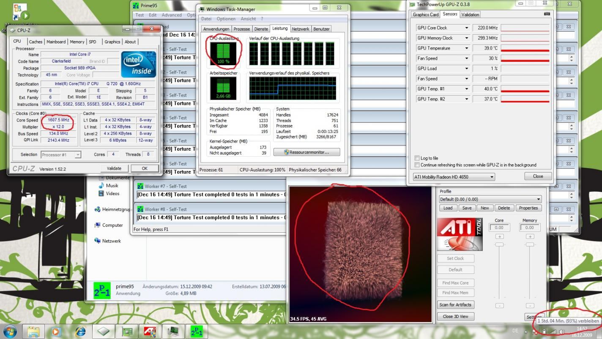Screen dimensions: 602x339
Task: Switch to CPU-Z via its taskbar icon
Action: point(104,331)
